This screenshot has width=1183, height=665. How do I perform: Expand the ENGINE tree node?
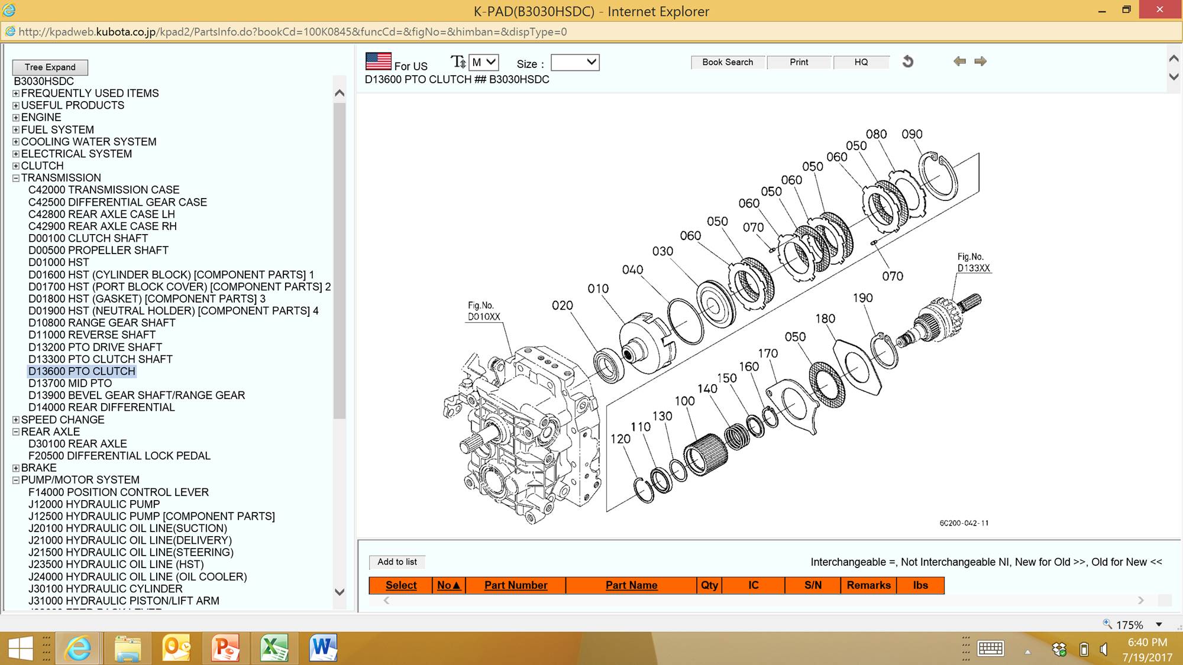pos(16,118)
